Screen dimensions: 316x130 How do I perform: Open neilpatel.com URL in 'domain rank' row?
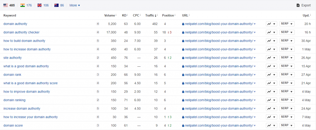(219, 75)
